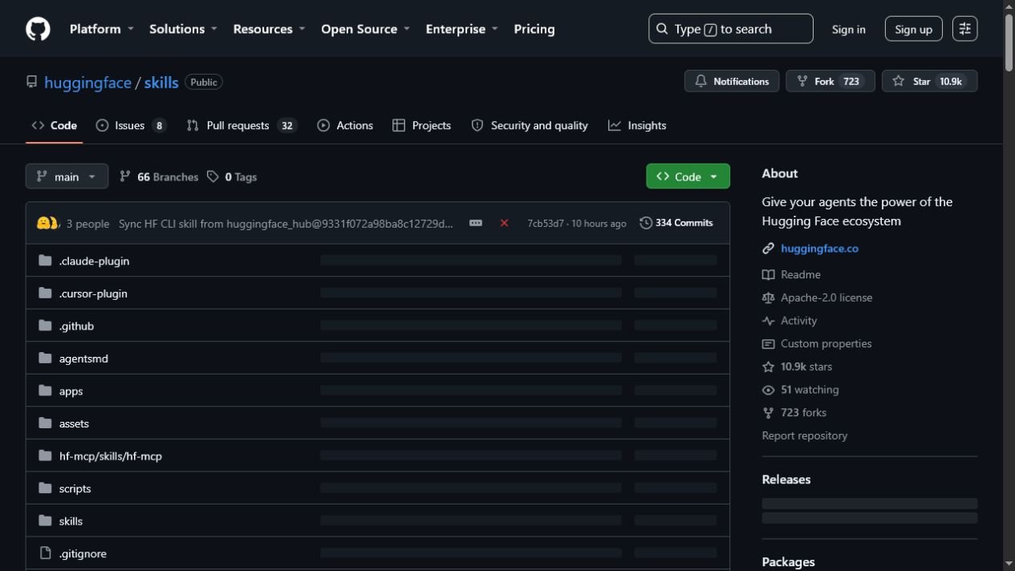This screenshot has width=1015, height=571.
Task: Click the history clock icon by 334 Commits
Action: click(646, 223)
